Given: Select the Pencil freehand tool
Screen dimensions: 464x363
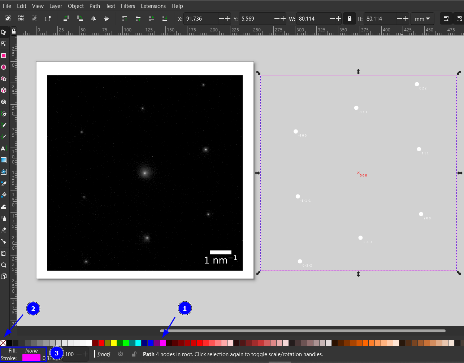Looking at the screenshot, I should tap(4, 125).
